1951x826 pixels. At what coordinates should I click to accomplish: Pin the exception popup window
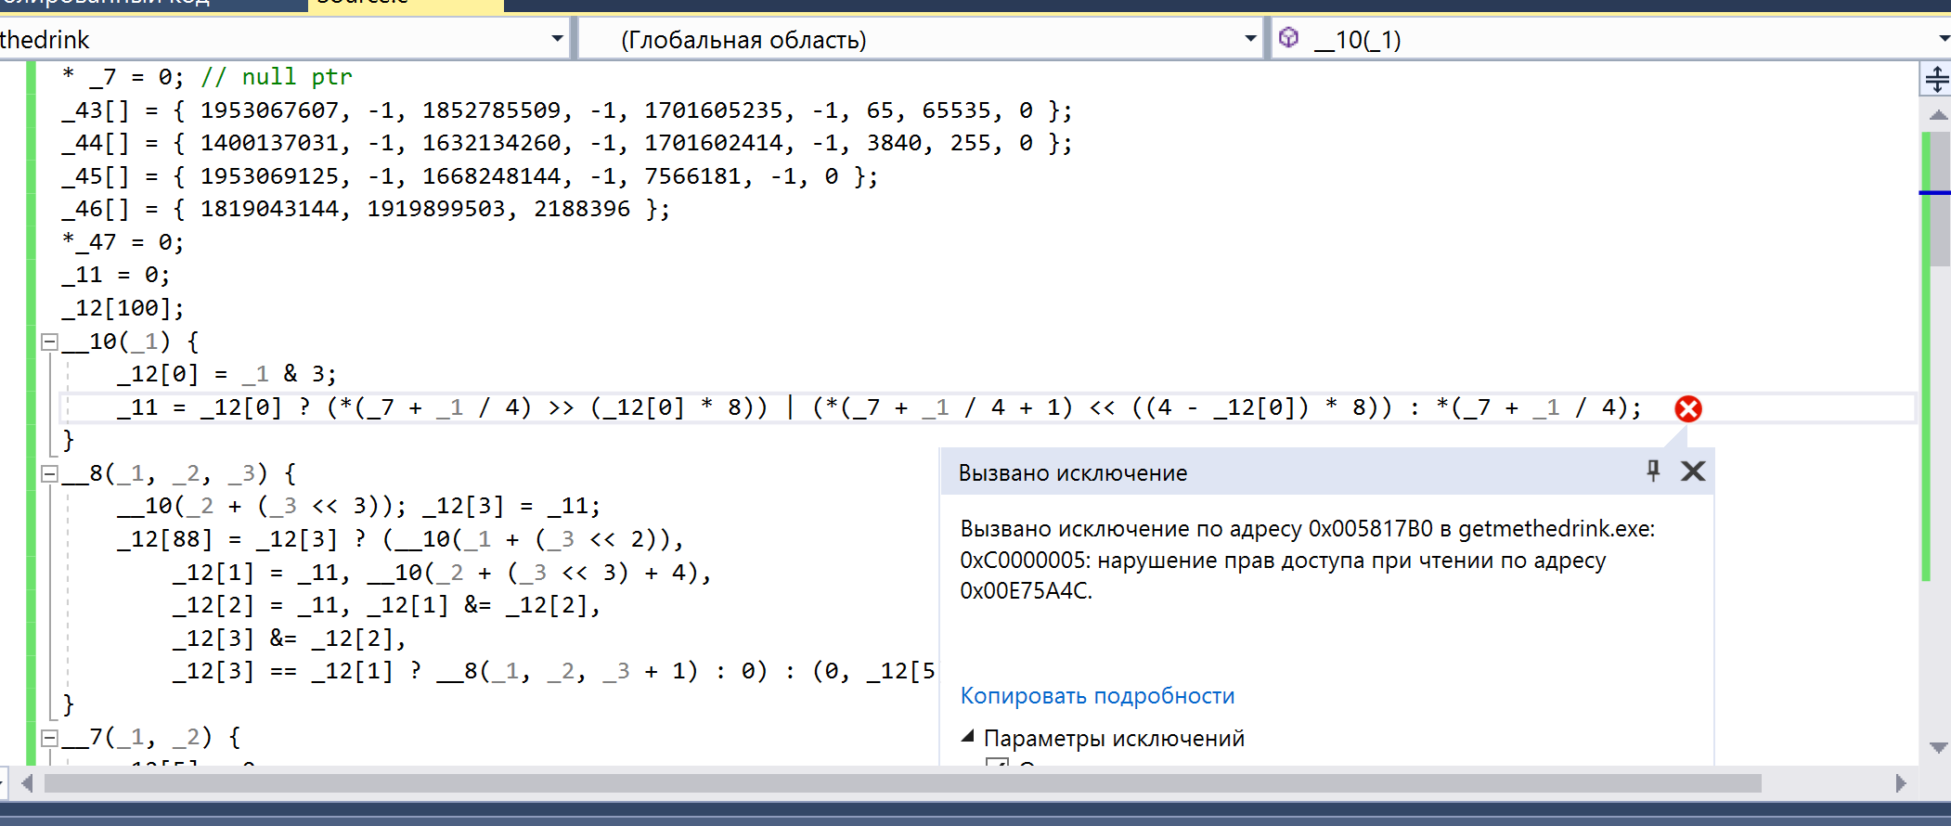pos(1653,471)
